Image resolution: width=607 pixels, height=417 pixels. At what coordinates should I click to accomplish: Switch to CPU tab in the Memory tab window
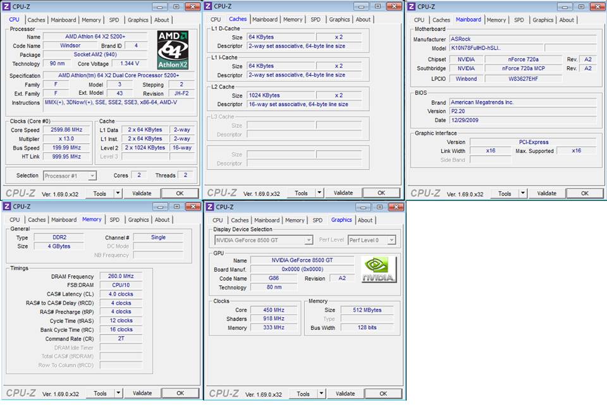(x=15, y=220)
